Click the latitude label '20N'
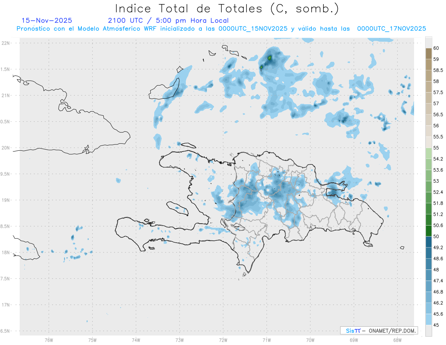The height and width of the screenshot is (345, 446). tap(6, 148)
